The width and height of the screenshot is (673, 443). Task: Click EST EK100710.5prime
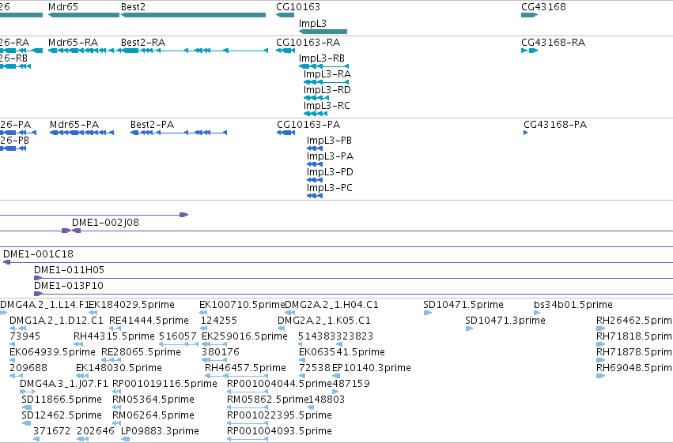coord(242,305)
